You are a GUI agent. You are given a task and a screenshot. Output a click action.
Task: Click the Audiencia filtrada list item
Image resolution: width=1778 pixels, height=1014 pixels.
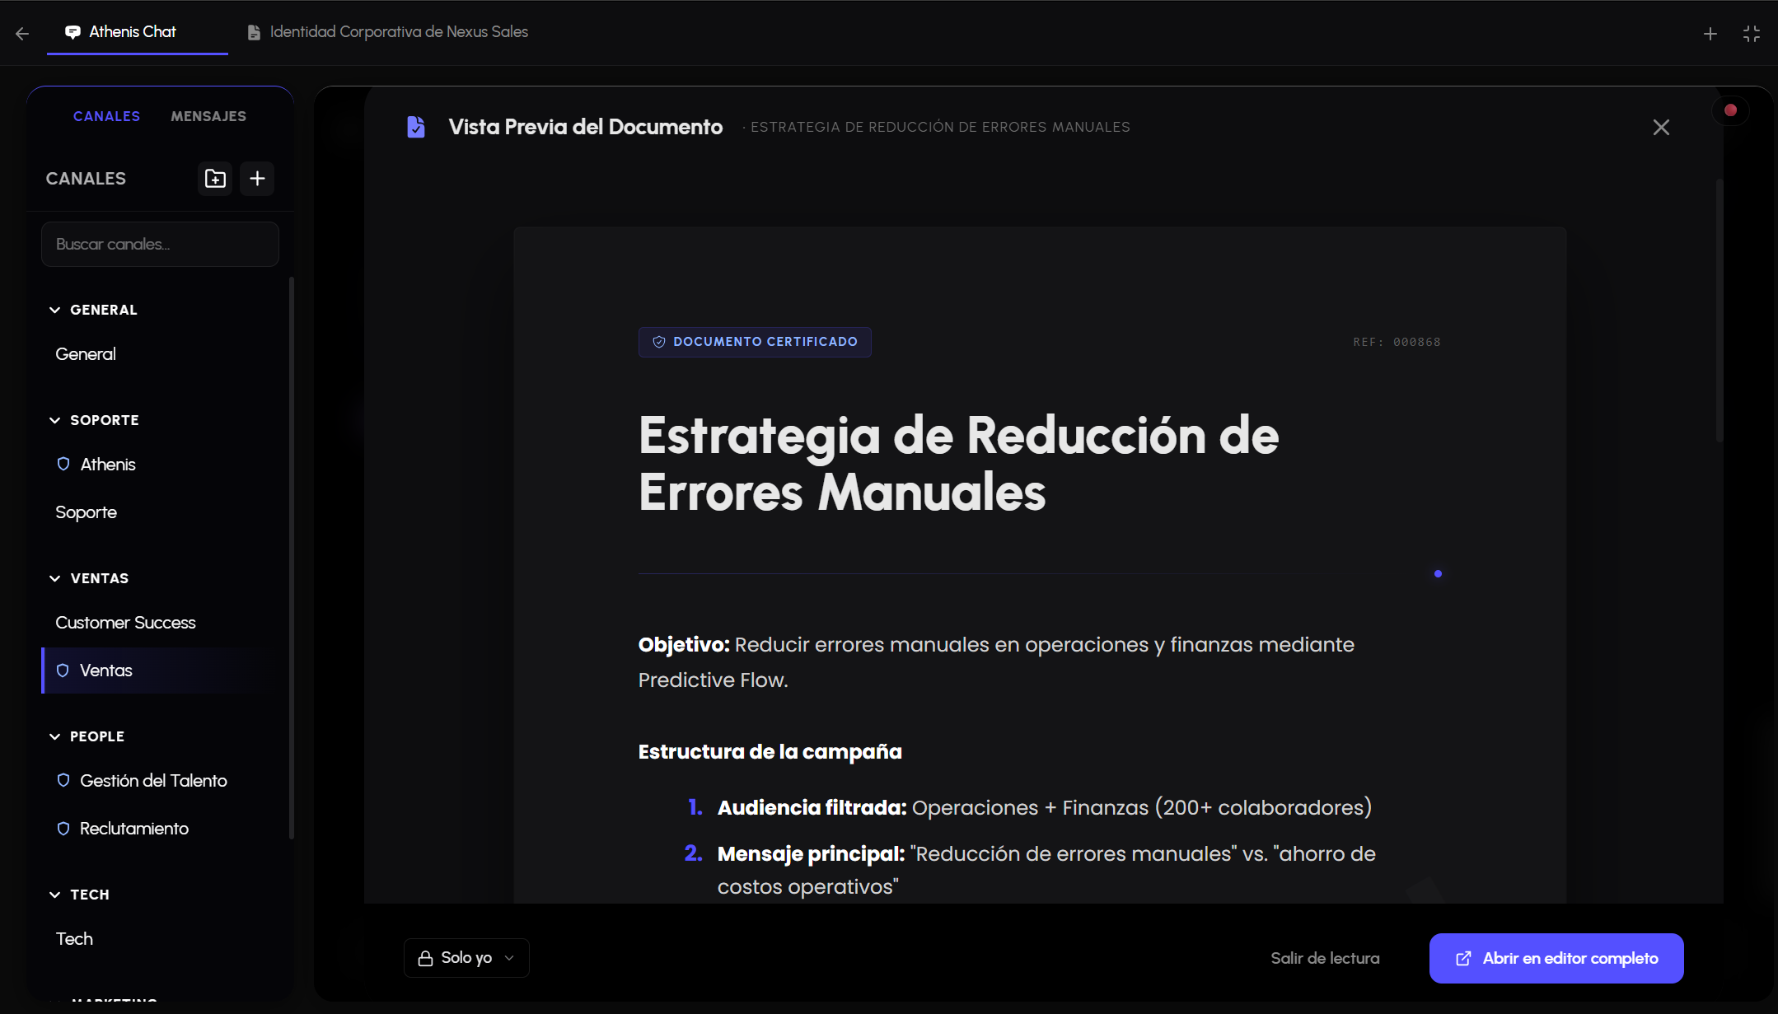(x=1045, y=807)
